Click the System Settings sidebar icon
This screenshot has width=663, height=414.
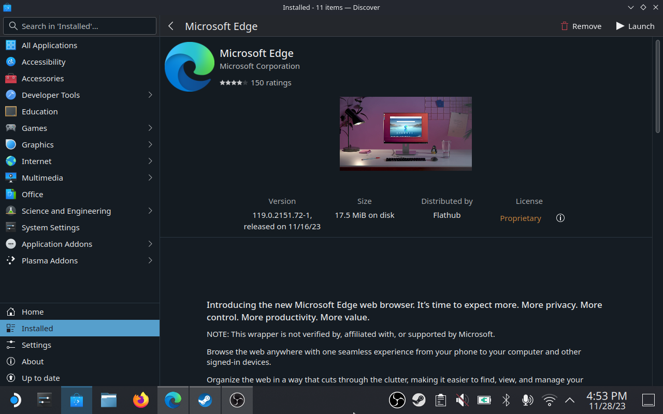(11, 227)
